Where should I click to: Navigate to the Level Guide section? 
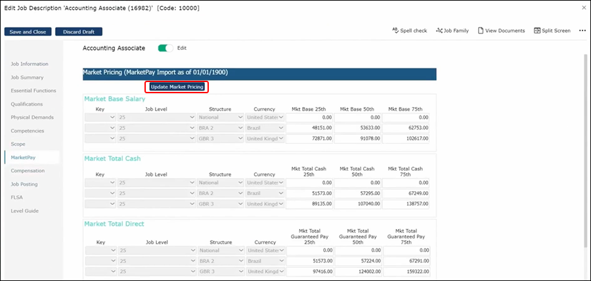[24, 211]
